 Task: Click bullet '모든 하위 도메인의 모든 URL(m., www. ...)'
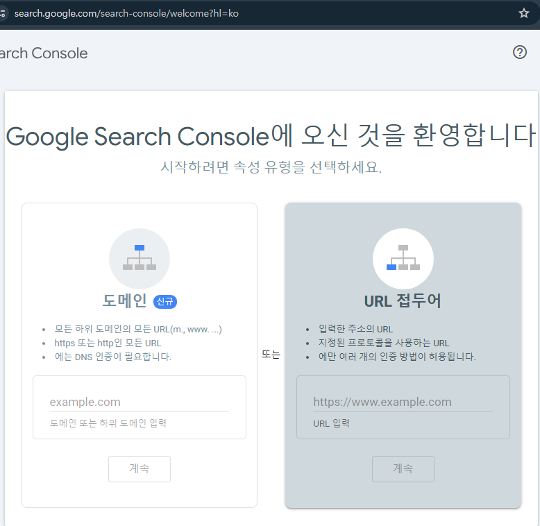coord(138,329)
